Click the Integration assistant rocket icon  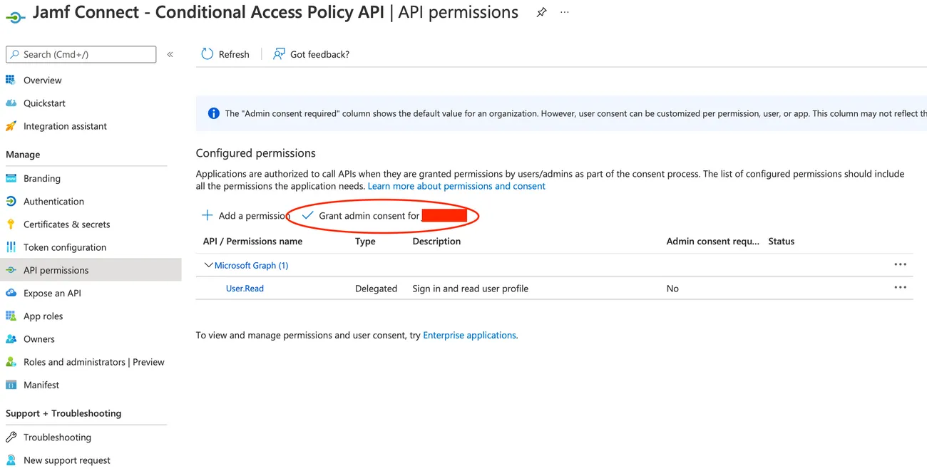point(11,126)
